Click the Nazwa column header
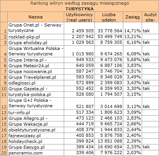This screenshot has width=159, height=156. [x=36, y=17]
